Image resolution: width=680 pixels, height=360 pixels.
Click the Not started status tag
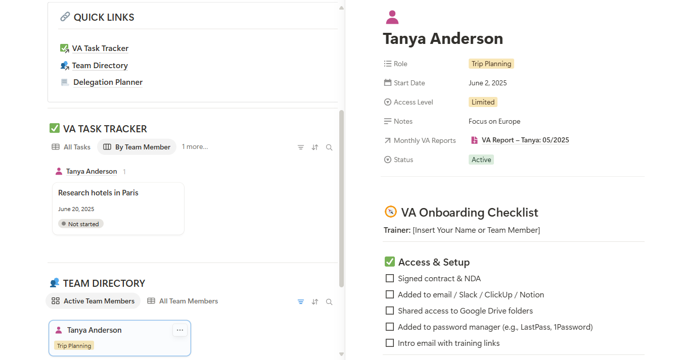tap(81, 224)
